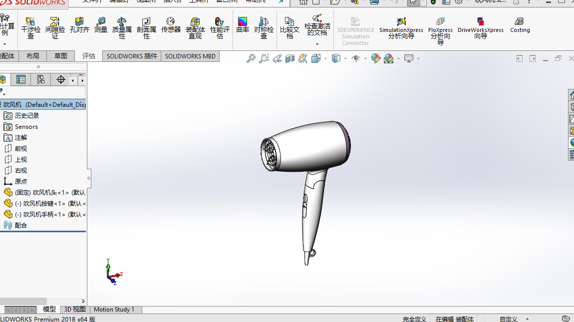Expand the view orientation dropdown arrow
The width and height of the screenshot is (574, 322).
click(325, 58)
